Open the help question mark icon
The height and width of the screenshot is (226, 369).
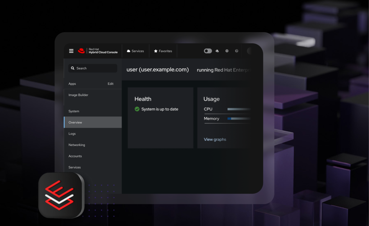[236, 51]
